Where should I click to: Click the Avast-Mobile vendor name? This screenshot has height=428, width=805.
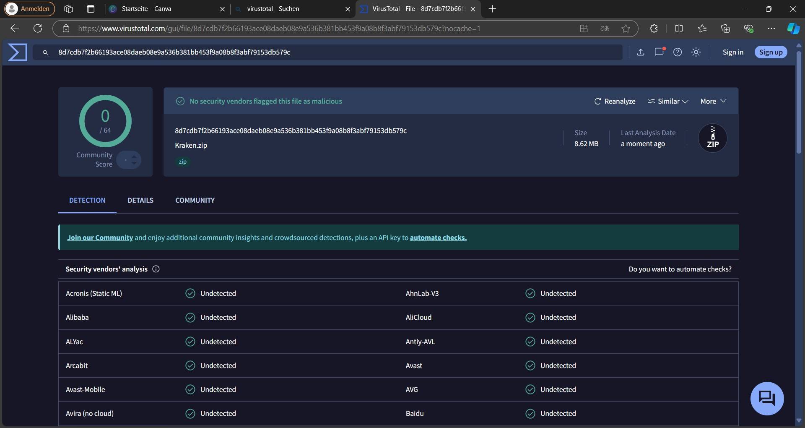85,389
